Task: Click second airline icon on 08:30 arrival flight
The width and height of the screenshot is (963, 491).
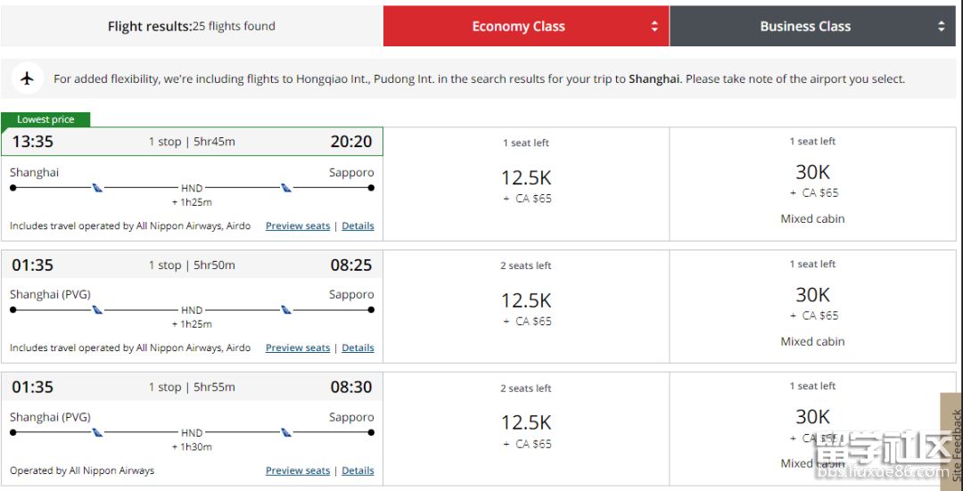Action: click(286, 433)
